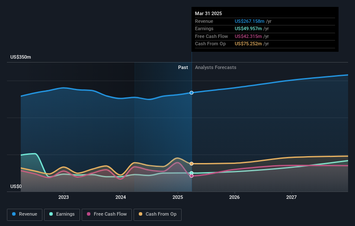This screenshot has width=355, height=226.
Task: Click the teal Earnings data point marker
Action: click(192, 173)
